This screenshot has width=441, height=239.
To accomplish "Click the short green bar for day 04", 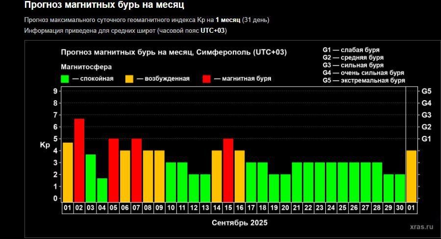I will tap(102, 190).
